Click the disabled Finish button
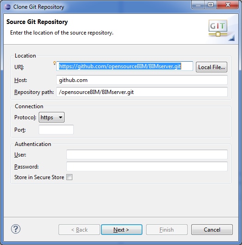The image size is (242, 245). pyautogui.click(x=167, y=229)
